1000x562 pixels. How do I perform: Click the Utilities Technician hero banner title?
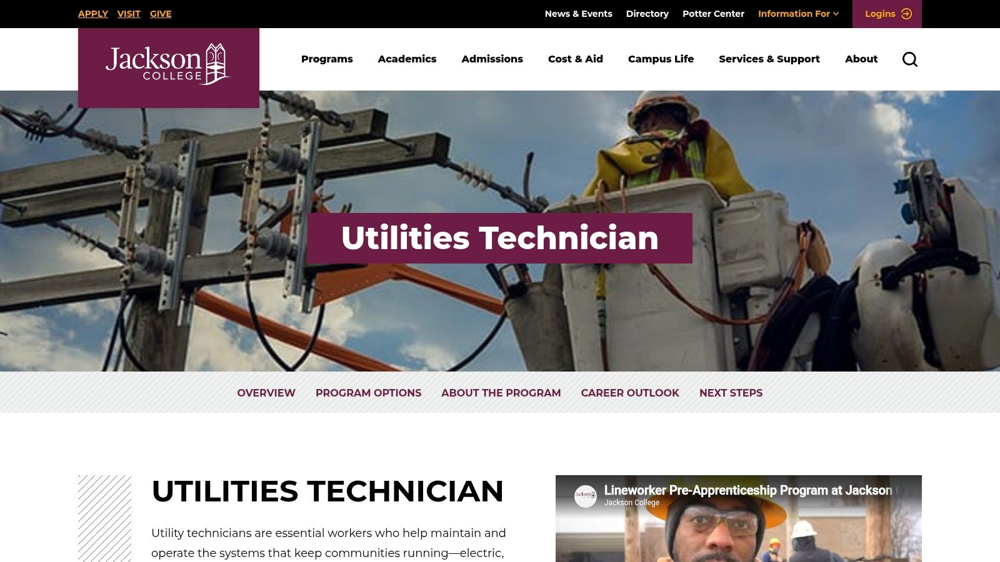(x=499, y=238)
